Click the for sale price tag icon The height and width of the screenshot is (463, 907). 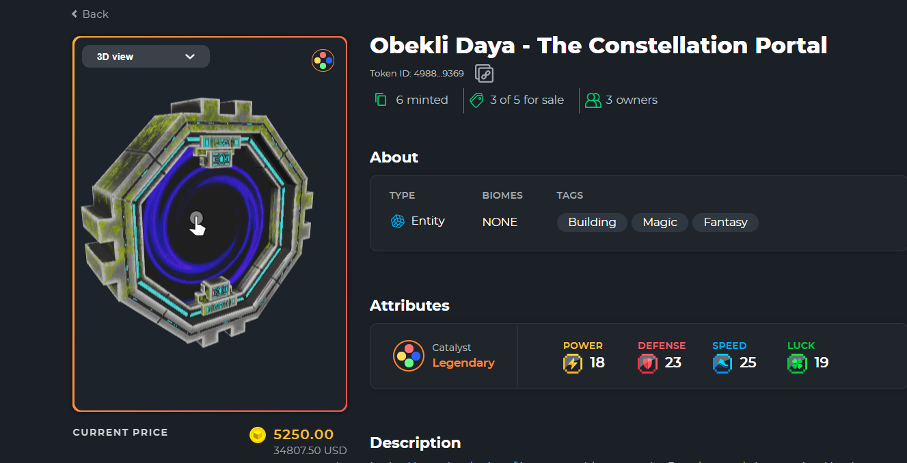tap(476, 100)
